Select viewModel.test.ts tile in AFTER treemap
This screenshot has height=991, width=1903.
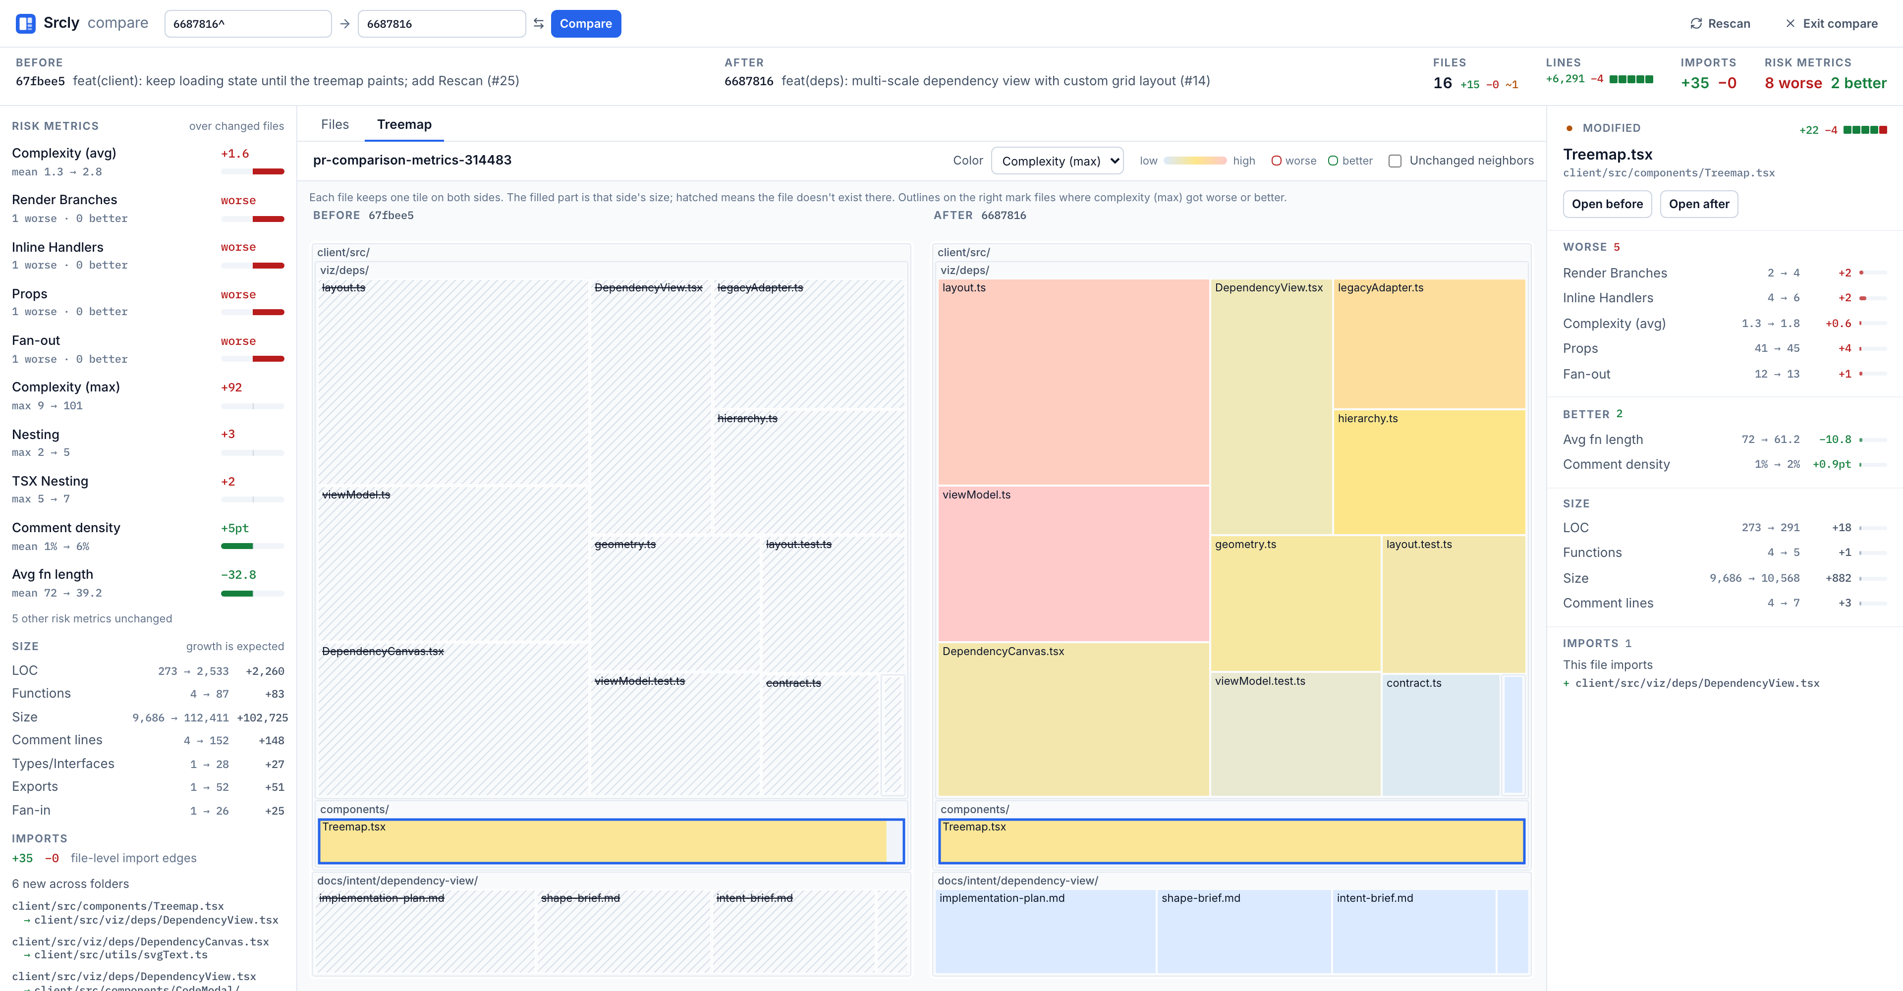click(x=1295, y=734)
